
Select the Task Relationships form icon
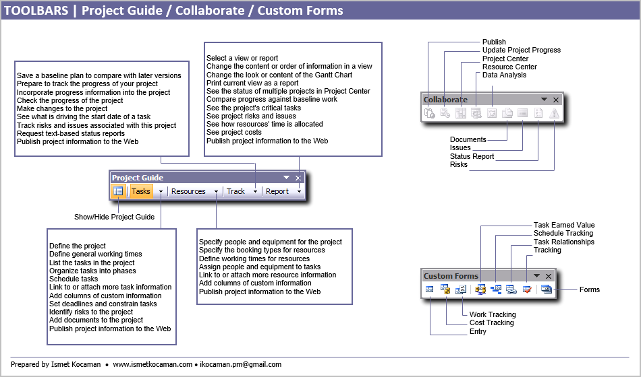[x=512, y=289]
